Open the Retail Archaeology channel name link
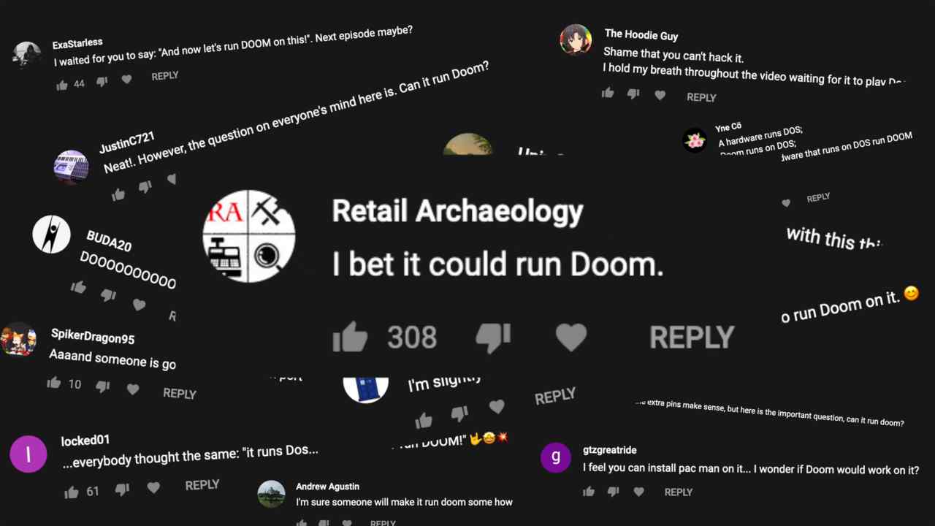The height and width of the screenshot is (526, 935). pyautogui.click(x=458, y=211)
